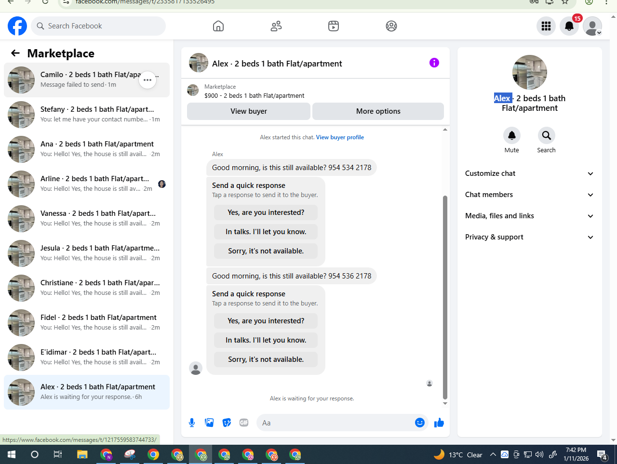Show hidden system tray icons chevron
The height and width of the screenshot is (464, 617).
coord(493,454)
